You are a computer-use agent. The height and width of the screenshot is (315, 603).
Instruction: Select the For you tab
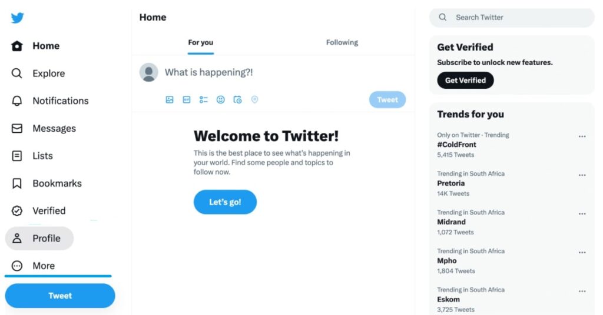click(x=200, y=42)
